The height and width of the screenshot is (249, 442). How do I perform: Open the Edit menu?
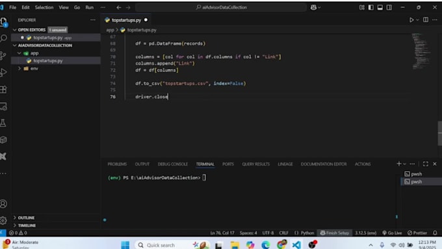[25, 7]
